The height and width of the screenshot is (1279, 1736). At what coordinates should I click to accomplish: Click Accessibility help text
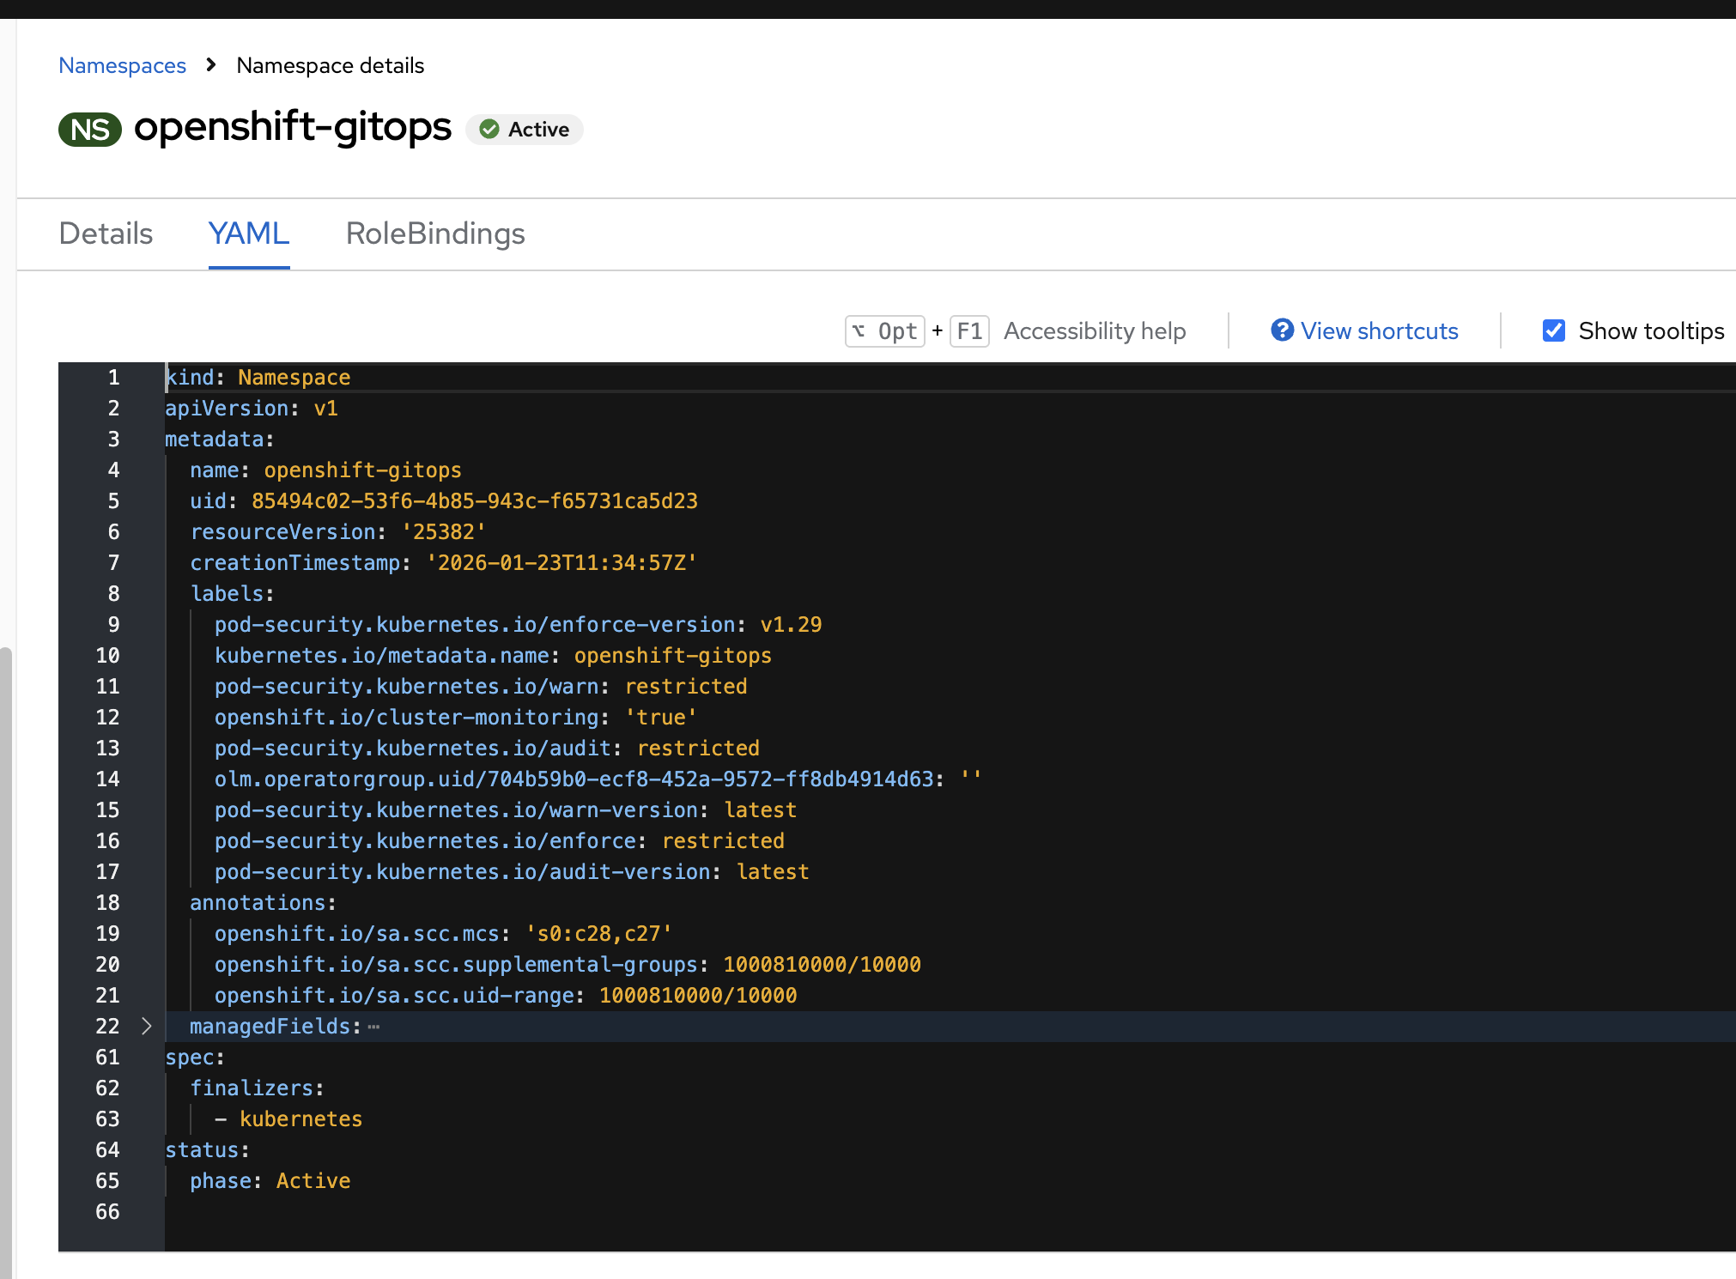point(1095,330)
